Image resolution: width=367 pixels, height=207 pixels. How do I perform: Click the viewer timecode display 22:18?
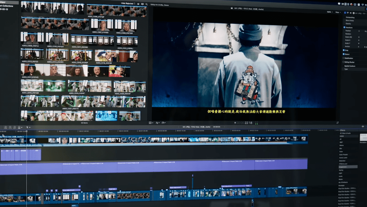tap(248, 123)
